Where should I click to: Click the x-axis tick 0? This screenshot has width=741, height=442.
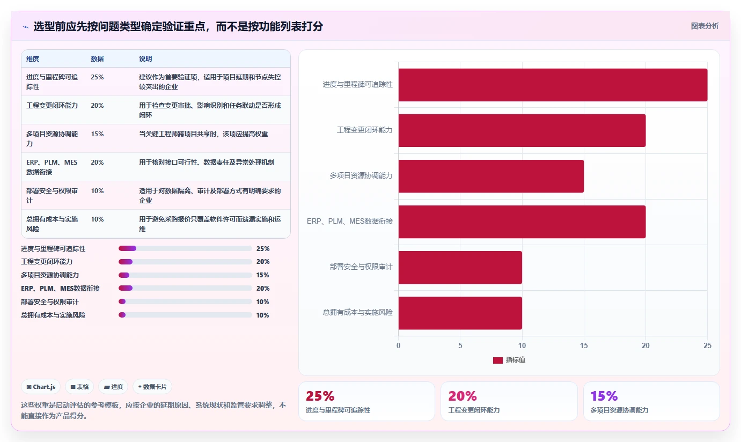pos(398,346)
